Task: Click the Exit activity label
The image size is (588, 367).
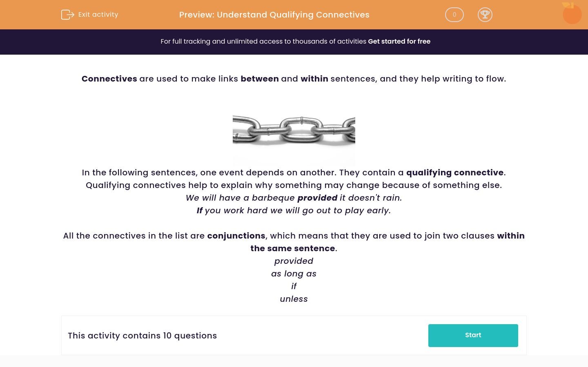Action: [98, 14]
